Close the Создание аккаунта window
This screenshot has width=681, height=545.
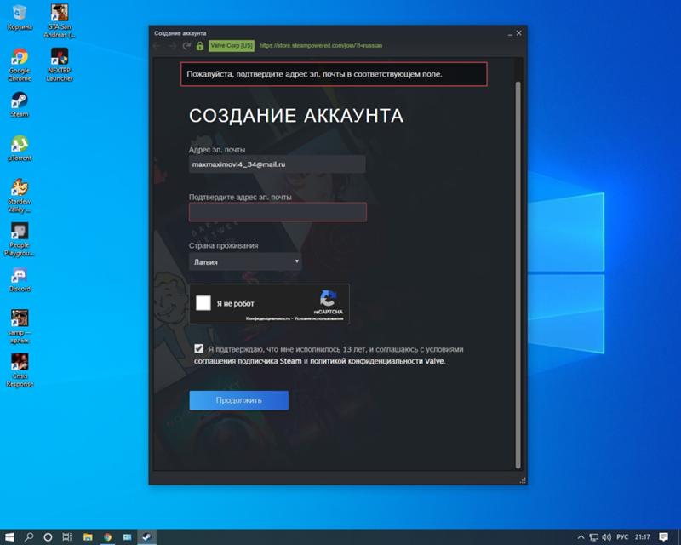pyautogui.click(x=519, y=33)
